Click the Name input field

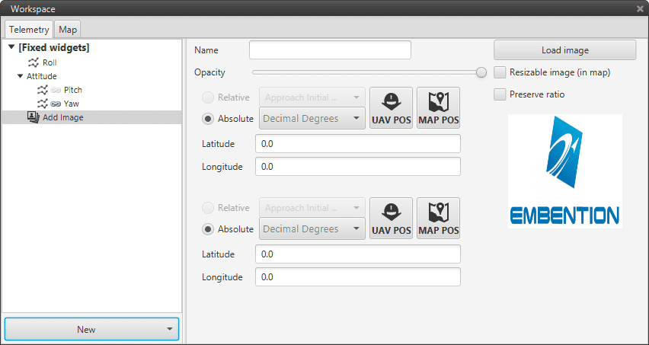pyautogui.click(x=330, y=50)
